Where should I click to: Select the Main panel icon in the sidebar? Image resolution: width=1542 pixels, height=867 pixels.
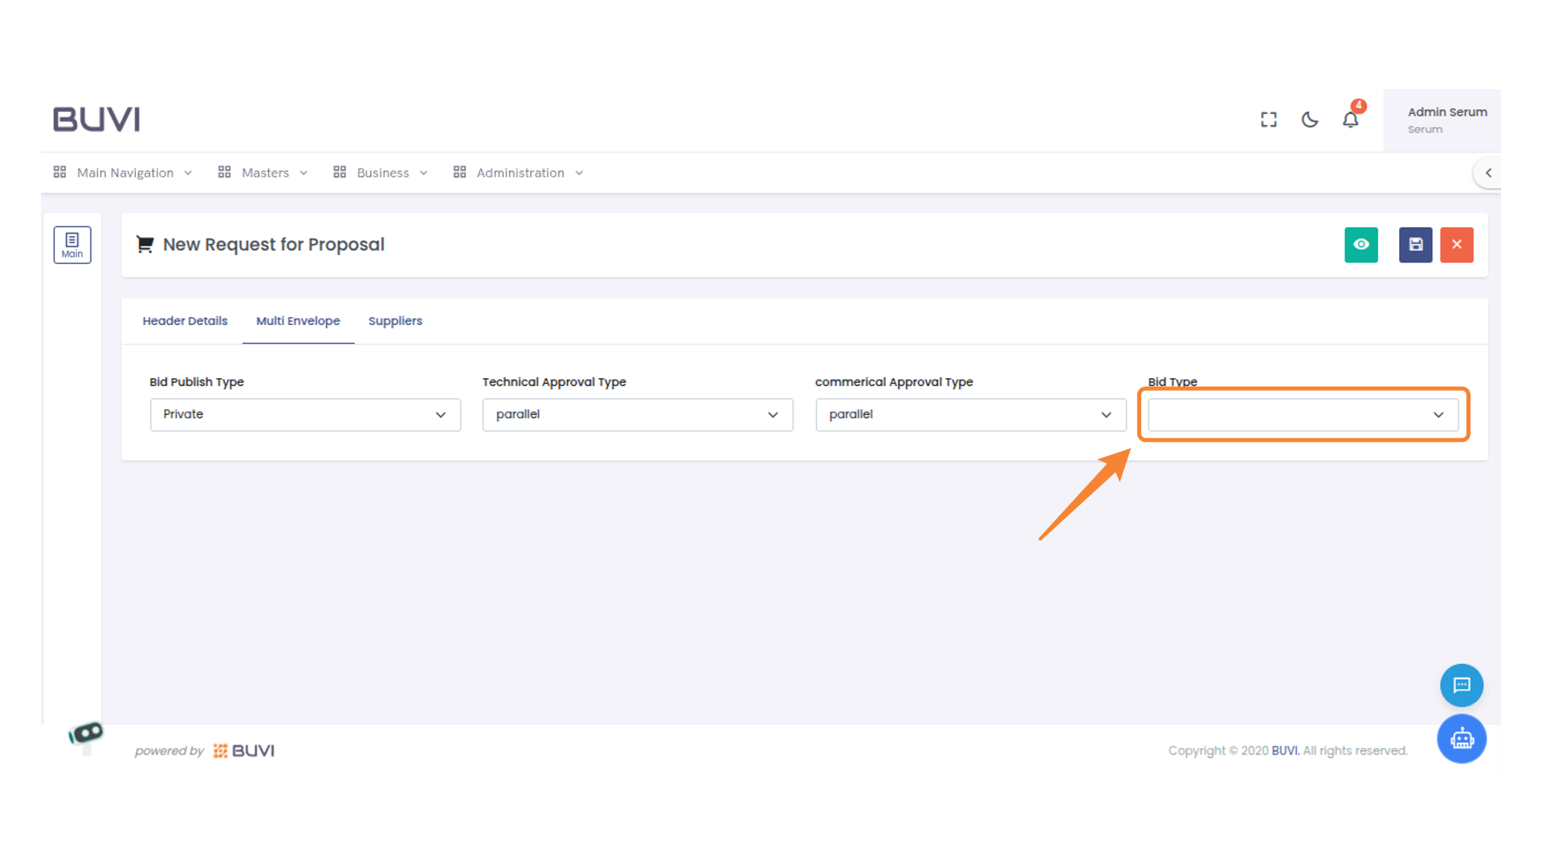click(72, 244)
